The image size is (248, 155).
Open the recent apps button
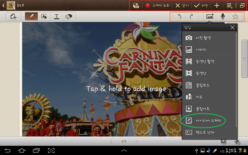point(36,150)
